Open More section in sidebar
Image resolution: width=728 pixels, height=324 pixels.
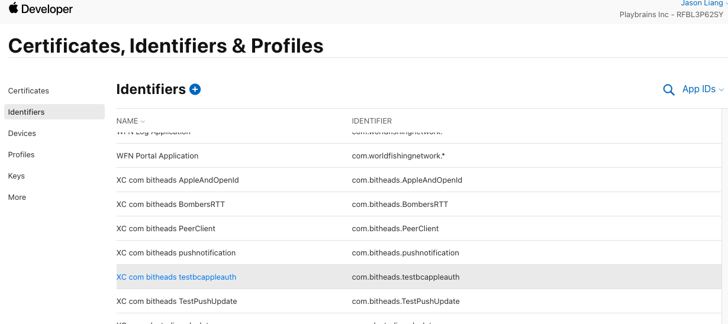coord(17,197)
